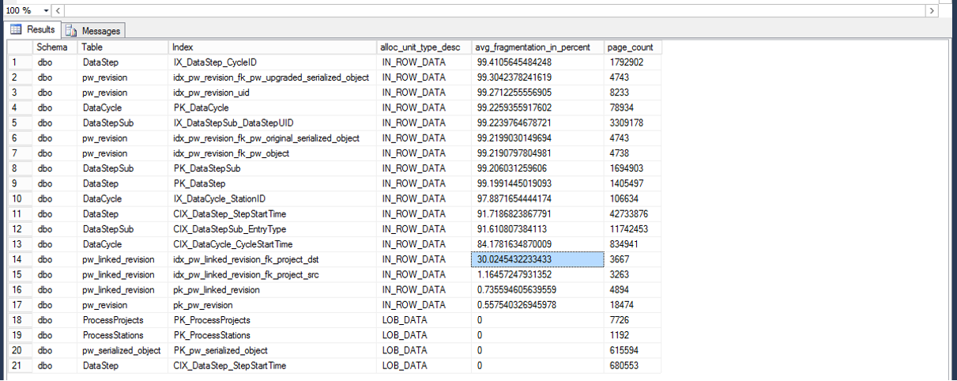Switch to the Messages tab

coord(93,30)
